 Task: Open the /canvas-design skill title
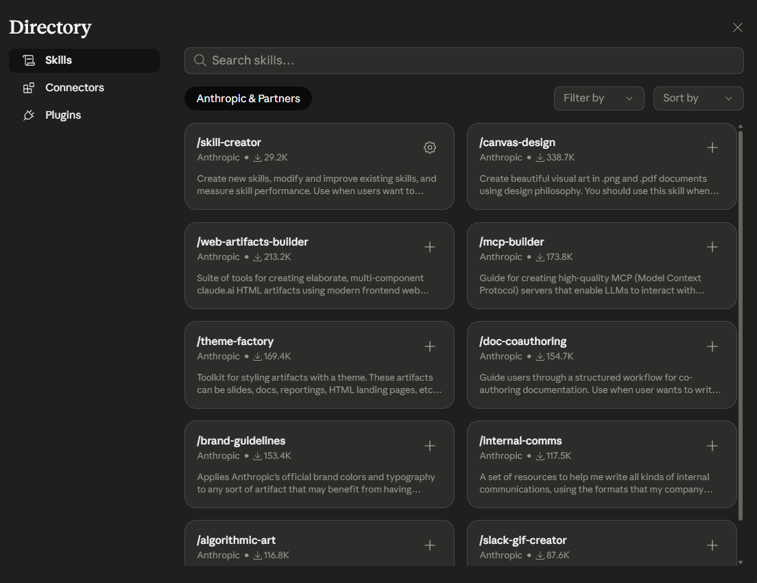click(517, 143)
